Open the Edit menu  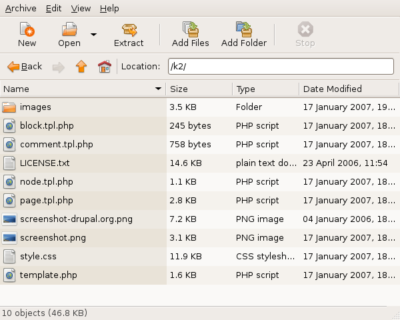pyautogui.click(x=54, y=9)
